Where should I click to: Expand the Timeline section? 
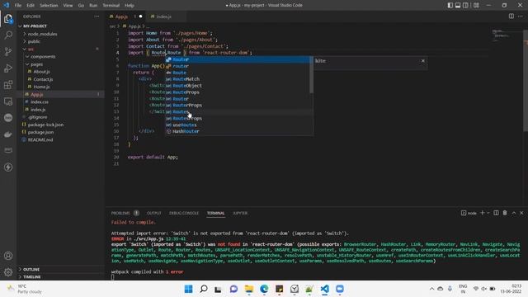[32, 276]
